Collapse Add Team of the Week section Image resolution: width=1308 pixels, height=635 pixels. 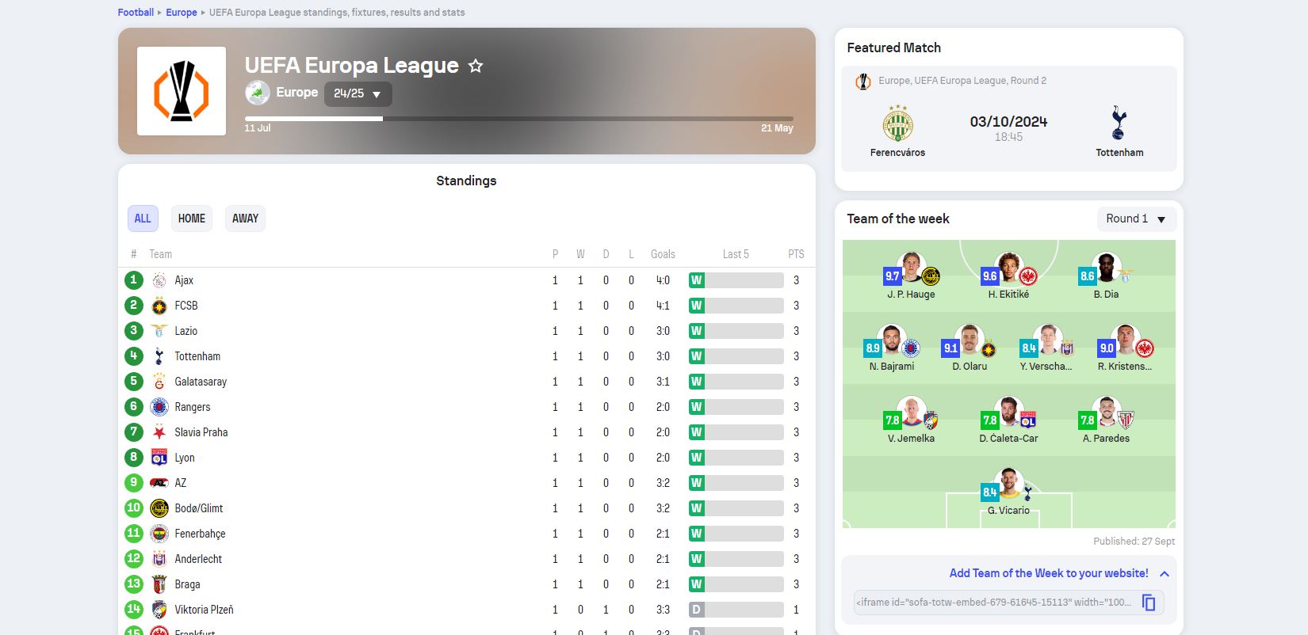pyautogui.click(x=1164, y=574)
